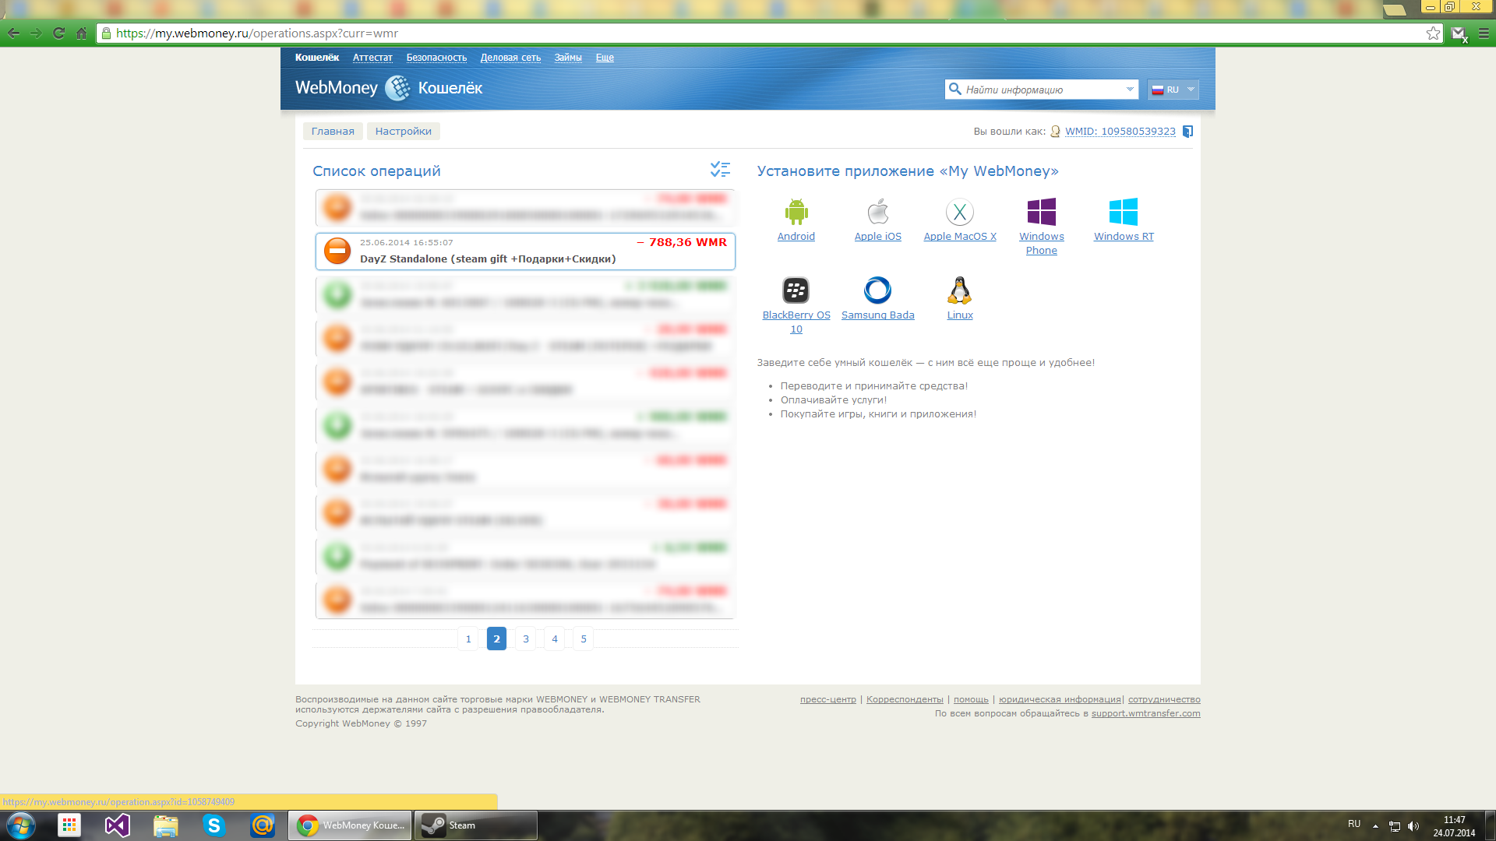Switch to WebMoney Chrome taskbar window
Image resolution: width=1496 pixels, height=841 pixels.
pyautogui.click(x=350, y=825)
